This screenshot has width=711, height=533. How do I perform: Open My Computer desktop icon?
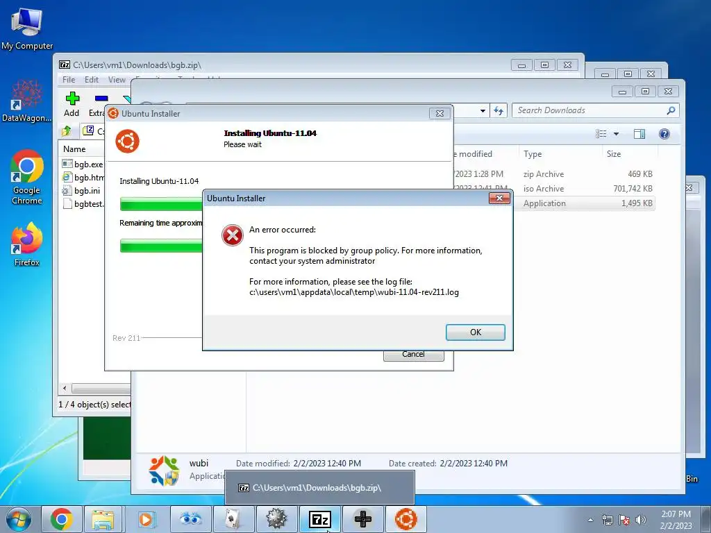point(27,28)
